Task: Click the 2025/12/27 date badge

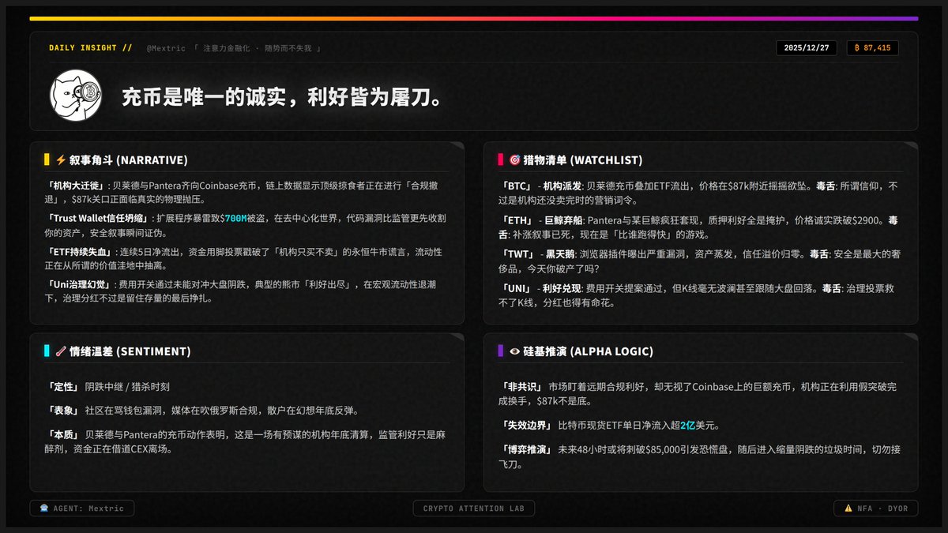Action: tap(808, 48)
